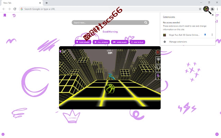This screenshot has width=221, height=138.
Task: Open a new tab with the plus button
Action: coord(47,3)
